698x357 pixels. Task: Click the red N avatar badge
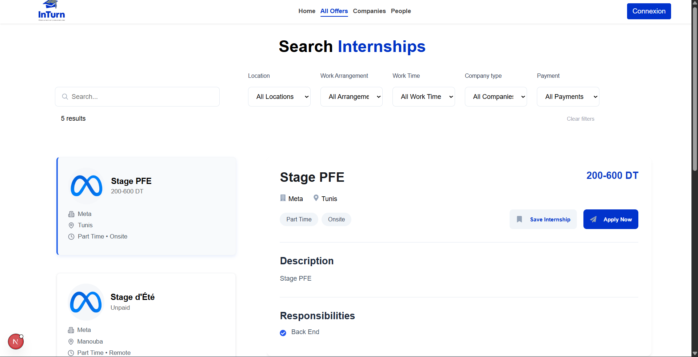tap(16, 341)
